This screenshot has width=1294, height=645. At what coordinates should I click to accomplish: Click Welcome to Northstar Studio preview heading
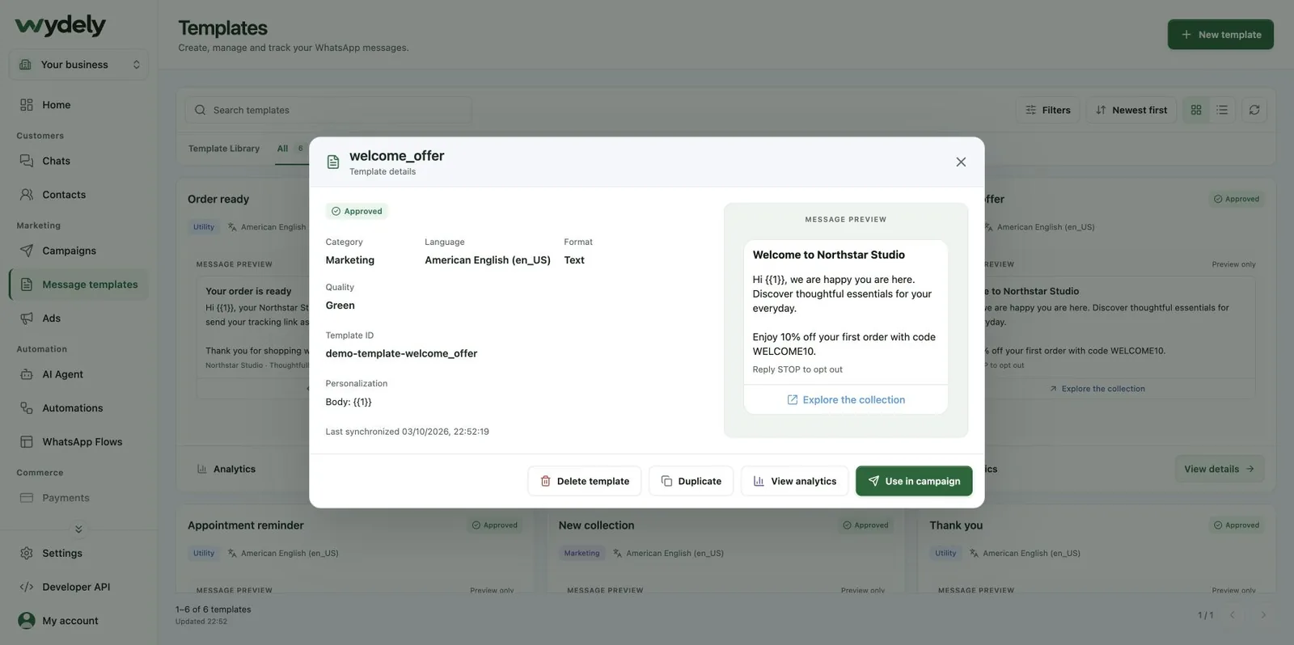coord(829,255)
